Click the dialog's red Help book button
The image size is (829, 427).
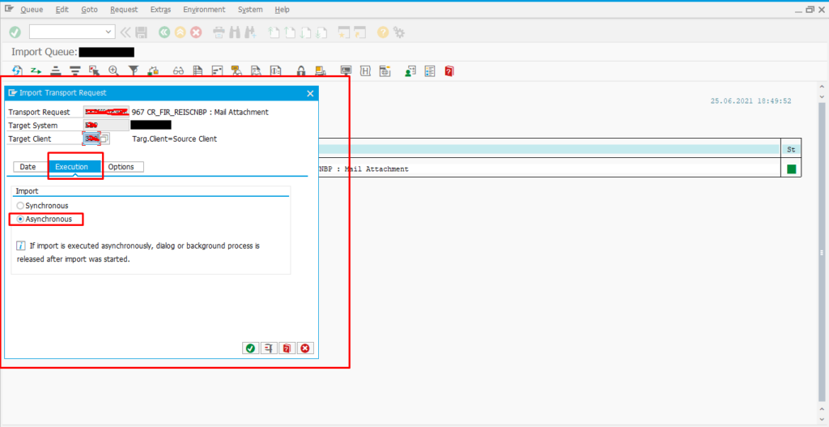click(x=287, y=348)
